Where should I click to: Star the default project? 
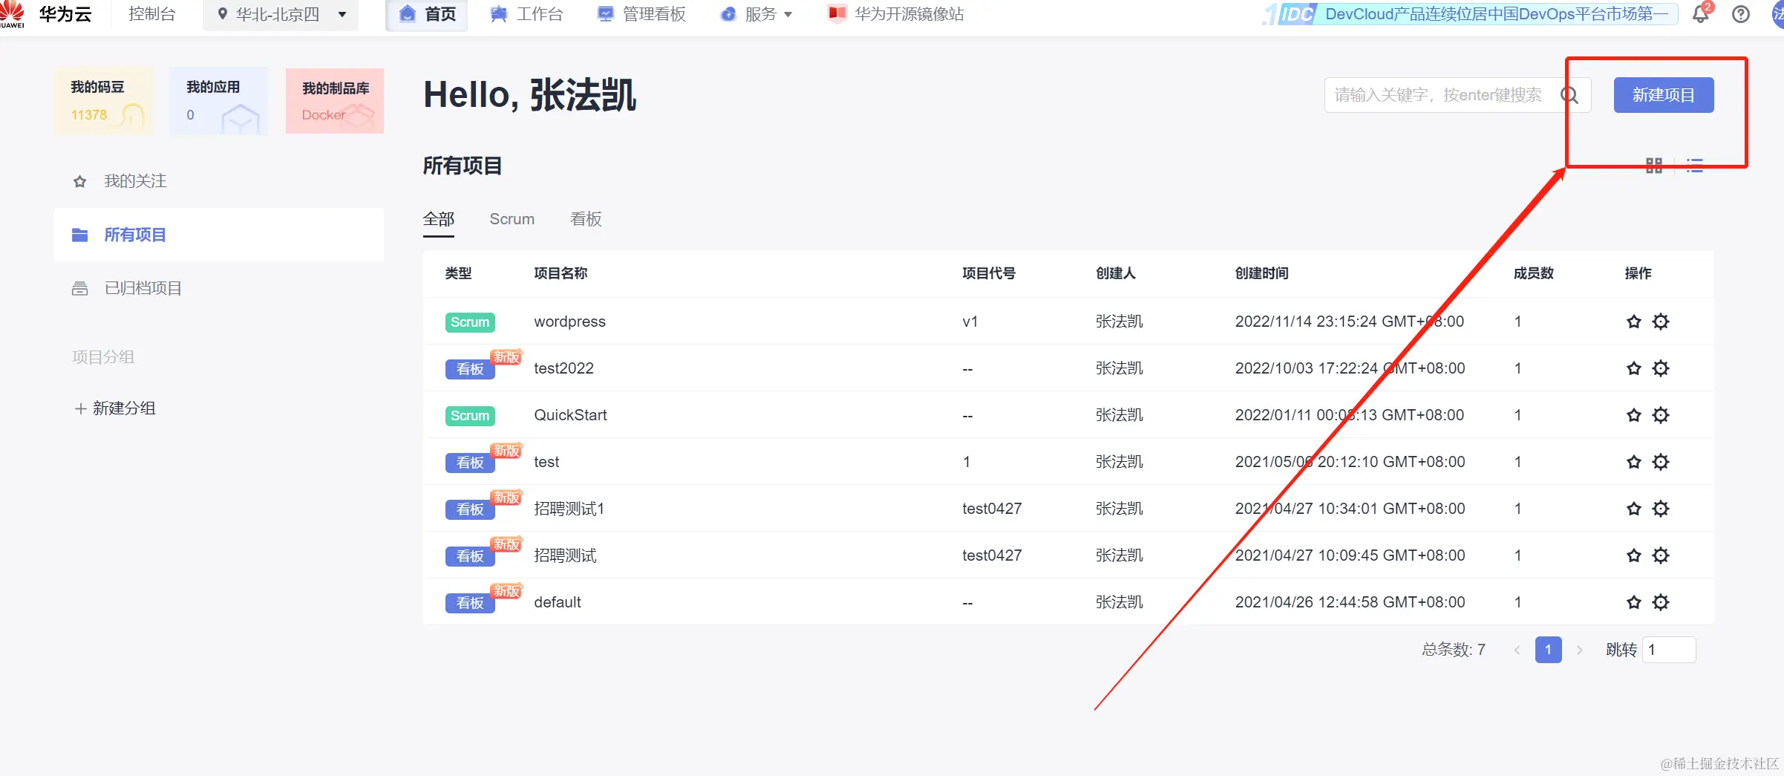(x=1634, y=602)
